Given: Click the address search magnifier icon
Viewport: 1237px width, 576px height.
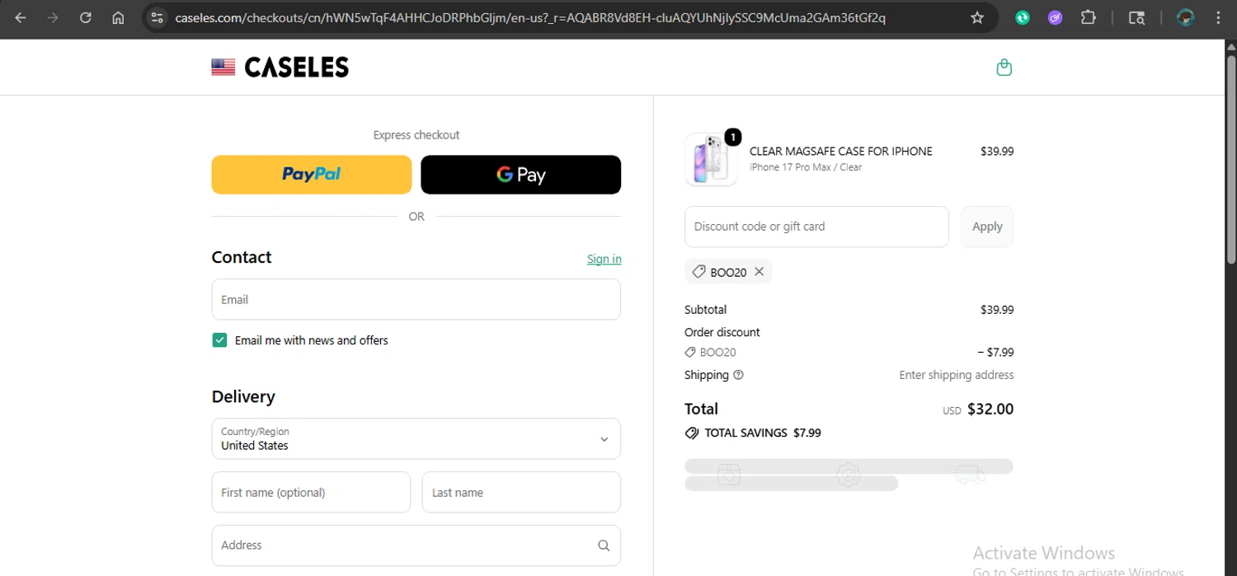Looking at the screenshot, I should pyautogui.click(x=604, y=546).
